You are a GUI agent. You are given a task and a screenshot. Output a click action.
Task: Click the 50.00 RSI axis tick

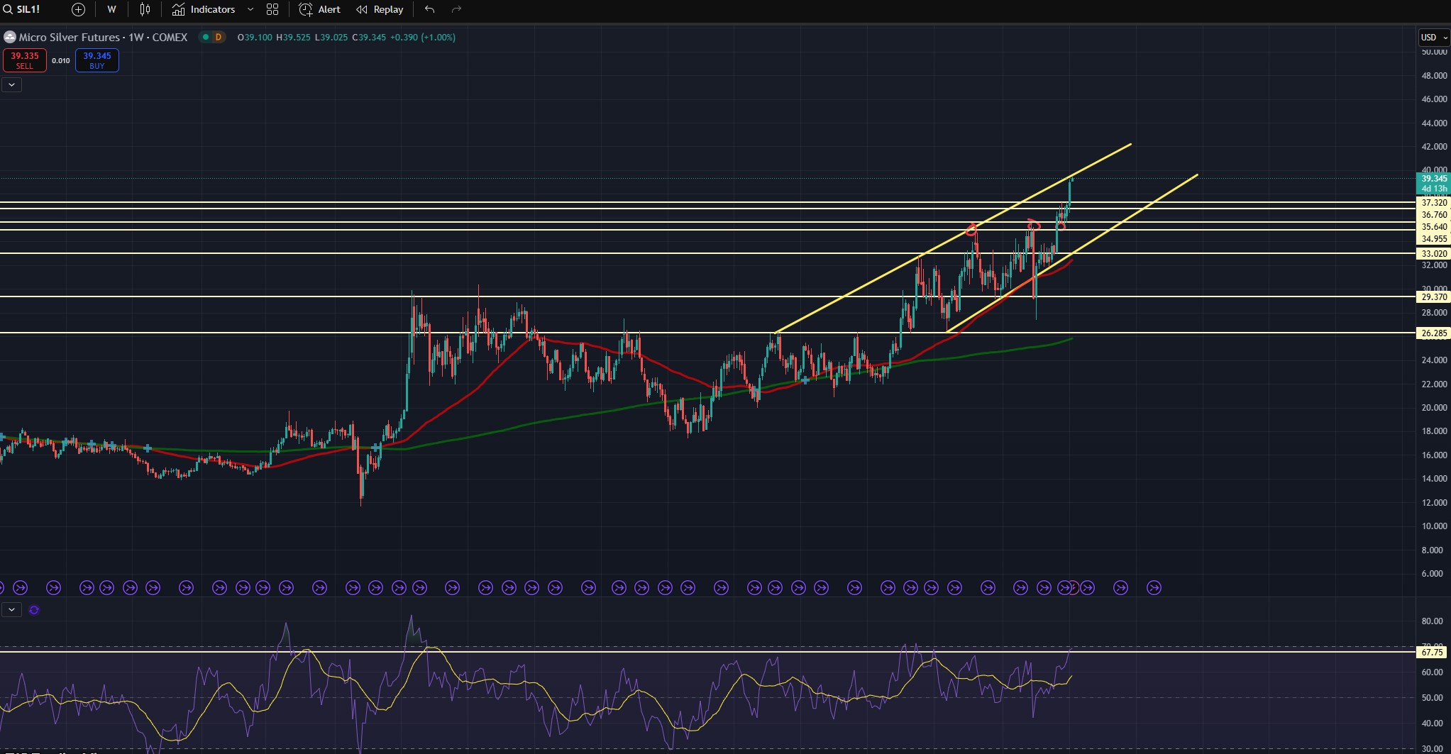pos(1433,697)
